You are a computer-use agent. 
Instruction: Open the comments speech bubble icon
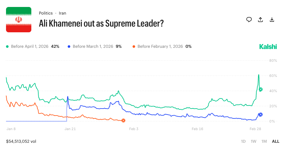coord(249,20)
